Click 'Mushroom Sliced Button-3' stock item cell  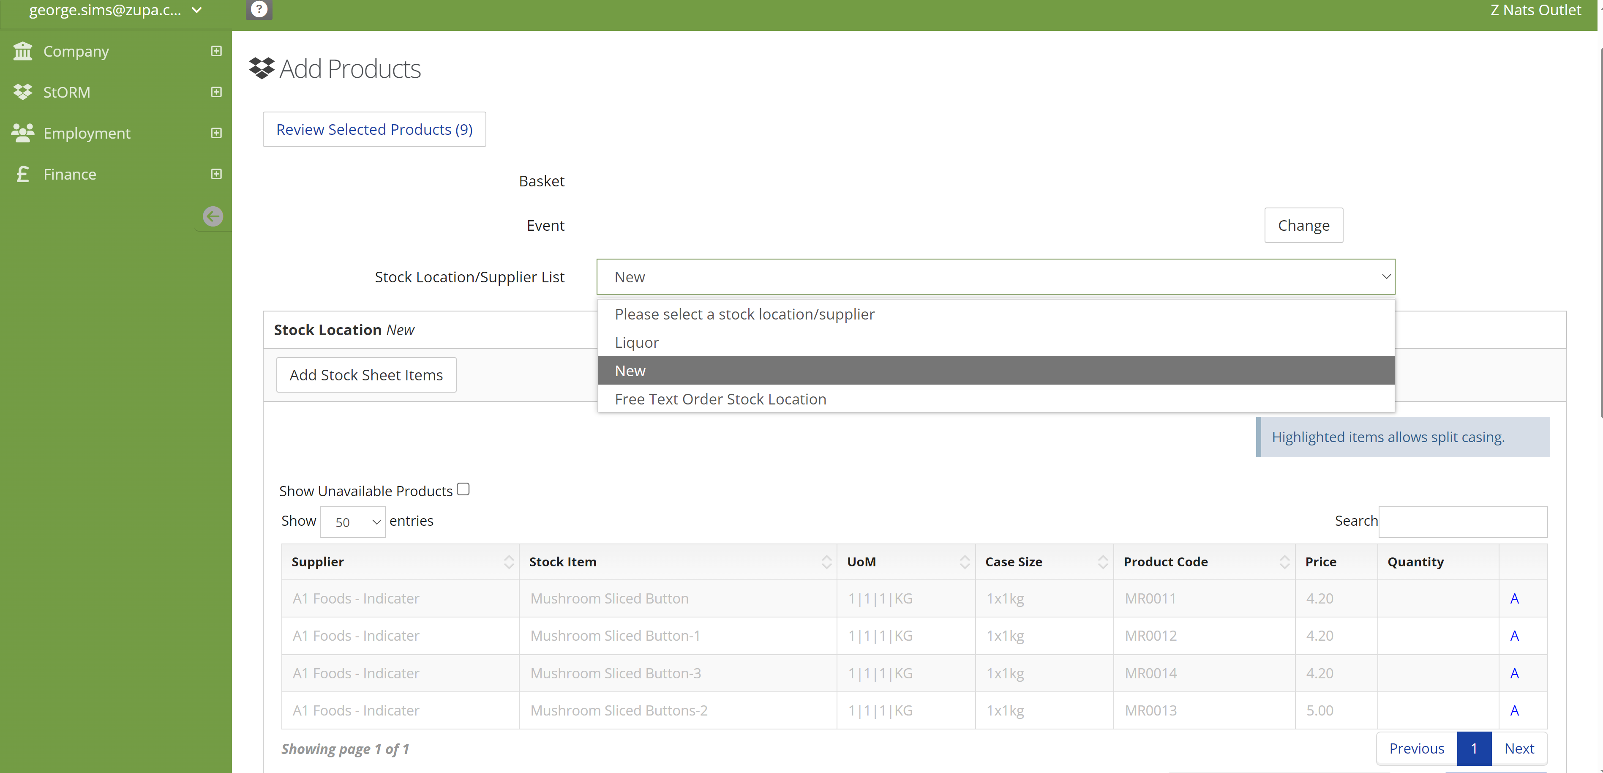click(x=678, y=673)
